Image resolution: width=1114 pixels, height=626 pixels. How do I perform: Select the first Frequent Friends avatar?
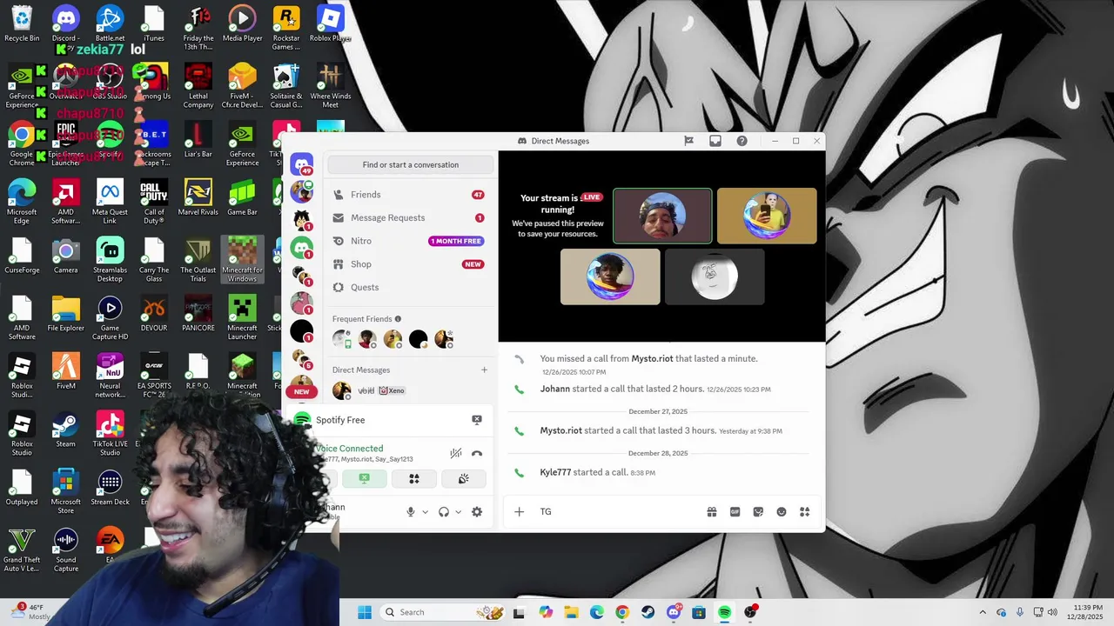[342, 339]
